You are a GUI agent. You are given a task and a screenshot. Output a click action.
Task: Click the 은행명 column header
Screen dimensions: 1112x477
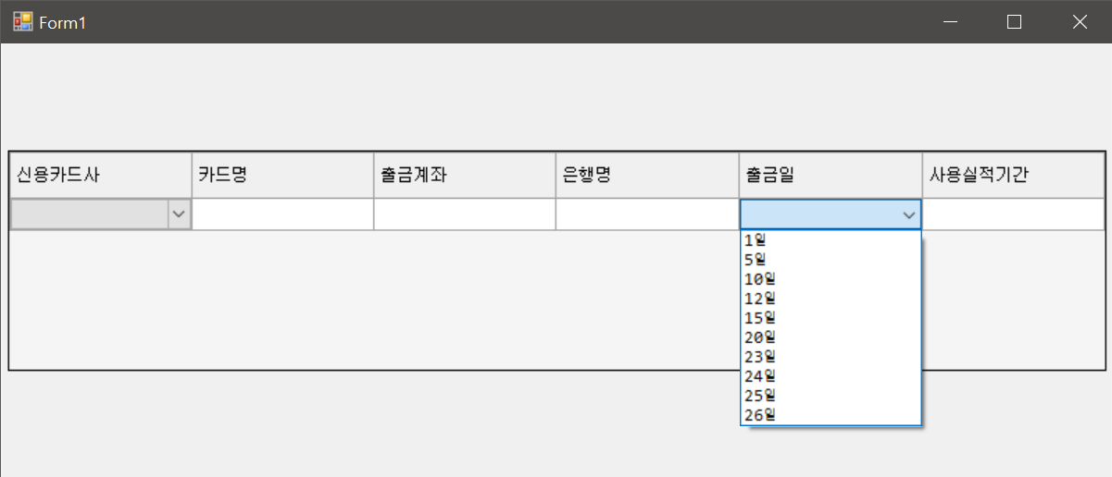647,175
